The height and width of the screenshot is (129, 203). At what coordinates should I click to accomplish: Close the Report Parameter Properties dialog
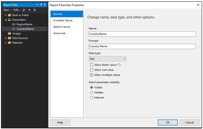pos(198,5)
